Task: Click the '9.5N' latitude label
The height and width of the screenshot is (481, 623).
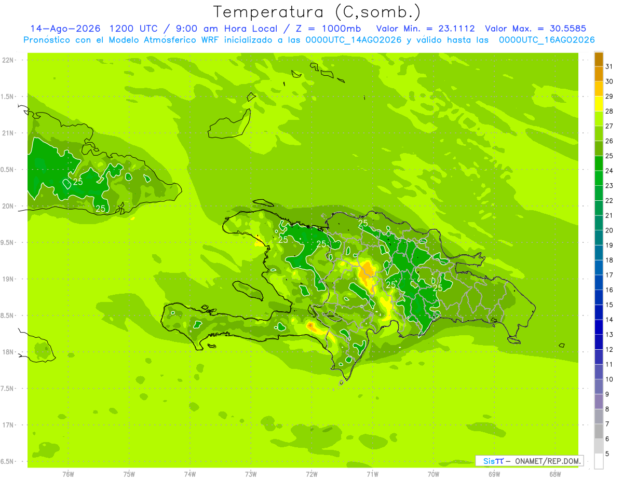Action: click(x=7, y=243)
